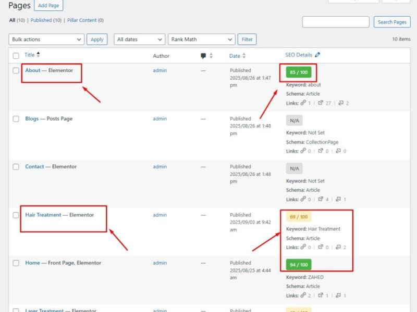The width and height of the screenshot is (417, 312).
Task: Open the Home page title link
Action: coord(32,263)
